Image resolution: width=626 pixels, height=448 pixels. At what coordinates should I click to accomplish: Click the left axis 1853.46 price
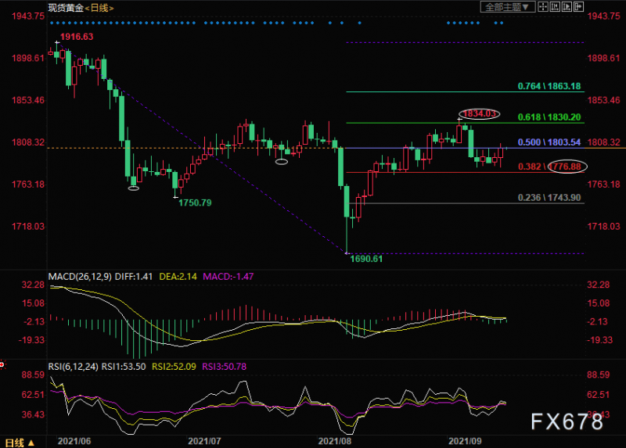(28, 100)
